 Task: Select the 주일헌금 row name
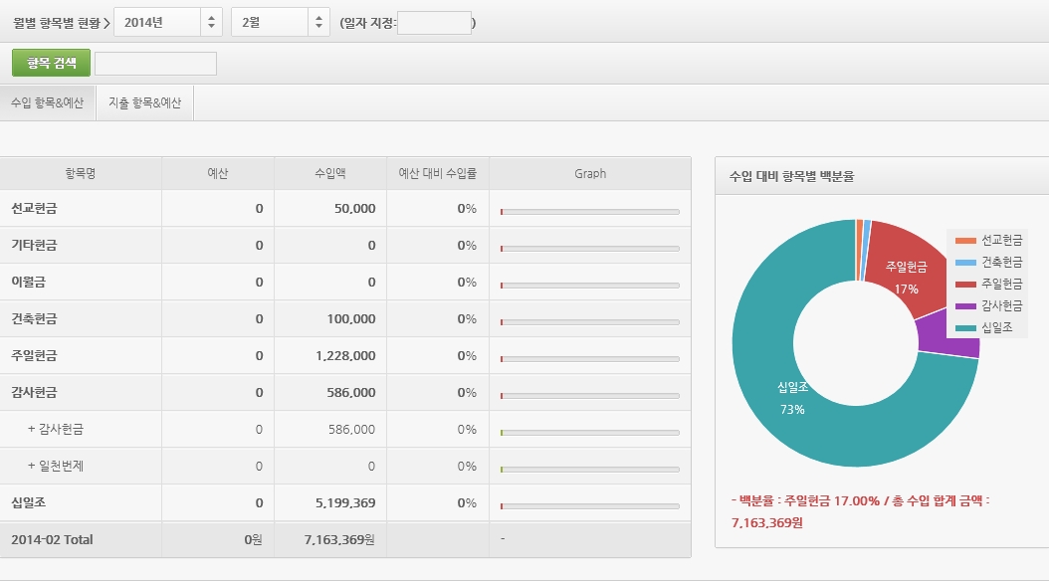(x=34, y=356)
